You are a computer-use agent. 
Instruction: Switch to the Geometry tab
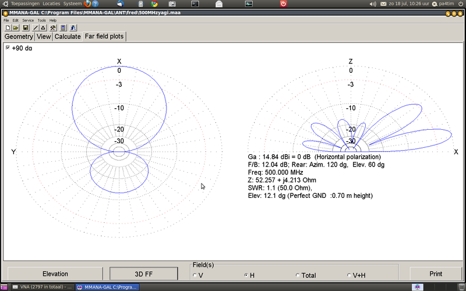(x=19, y=37)
